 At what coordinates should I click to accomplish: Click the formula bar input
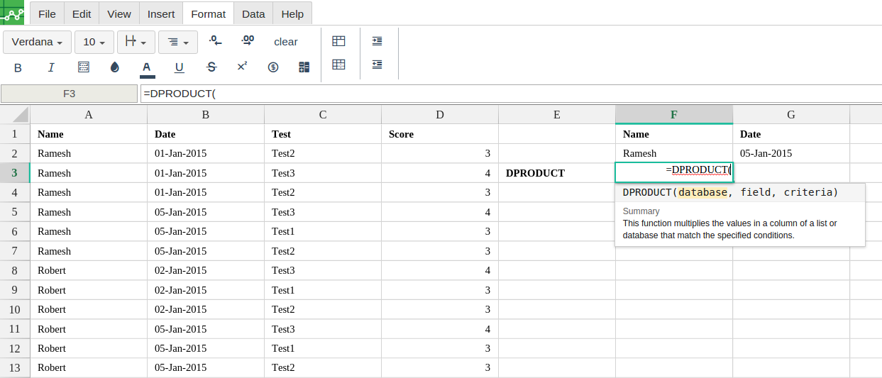(x=511, y=94)
